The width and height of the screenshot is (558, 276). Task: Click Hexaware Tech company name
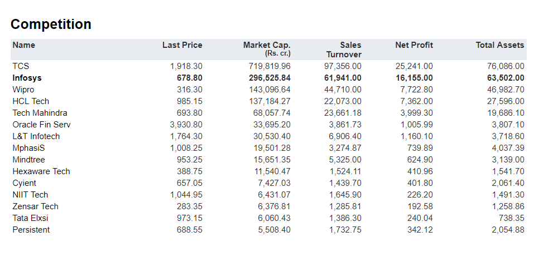pos(41,171)
